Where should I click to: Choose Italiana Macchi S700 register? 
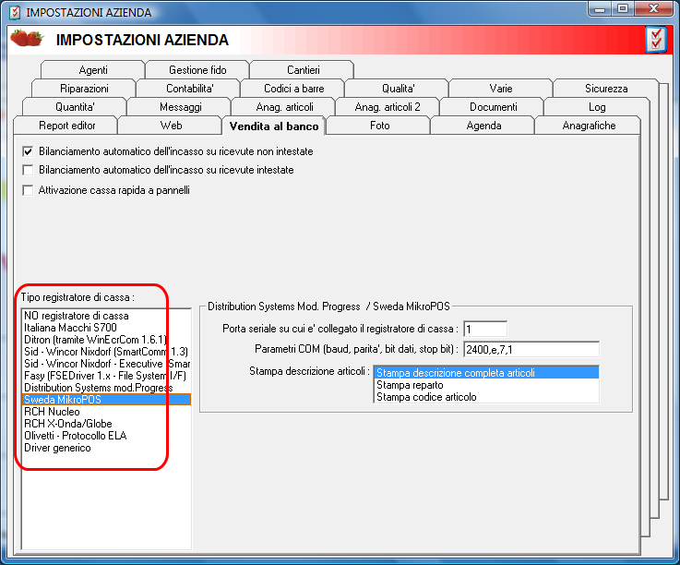[x=106, y=328]
